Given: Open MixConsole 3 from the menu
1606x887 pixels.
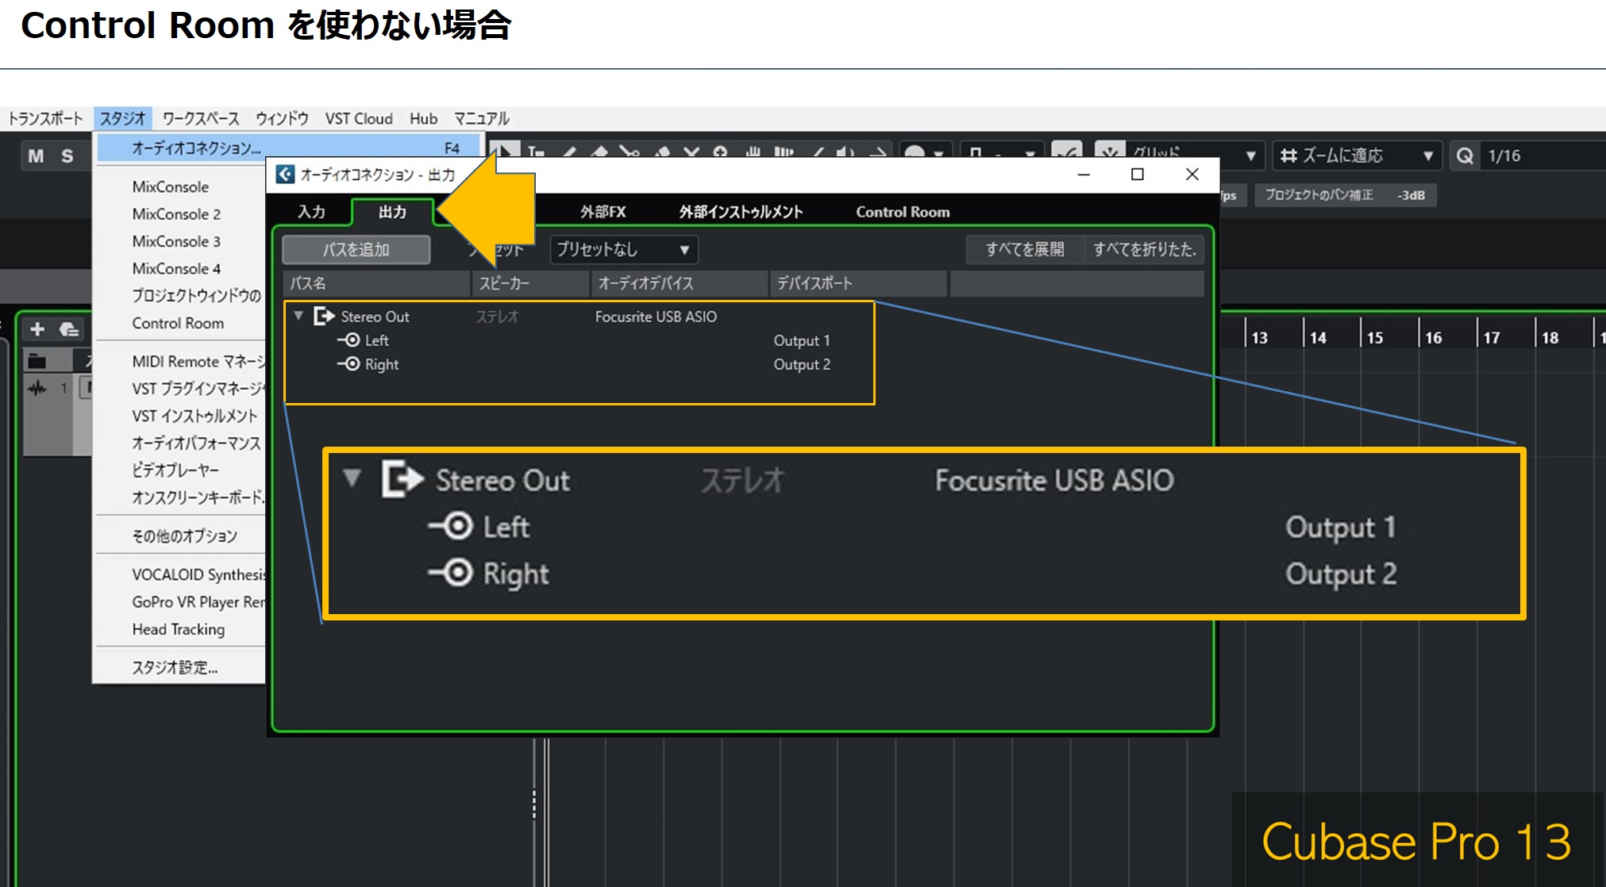Looking at the screenshot, I should point(176,240).
